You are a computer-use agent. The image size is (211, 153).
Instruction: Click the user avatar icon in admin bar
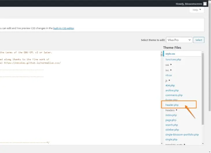click(x=205, y=4)
